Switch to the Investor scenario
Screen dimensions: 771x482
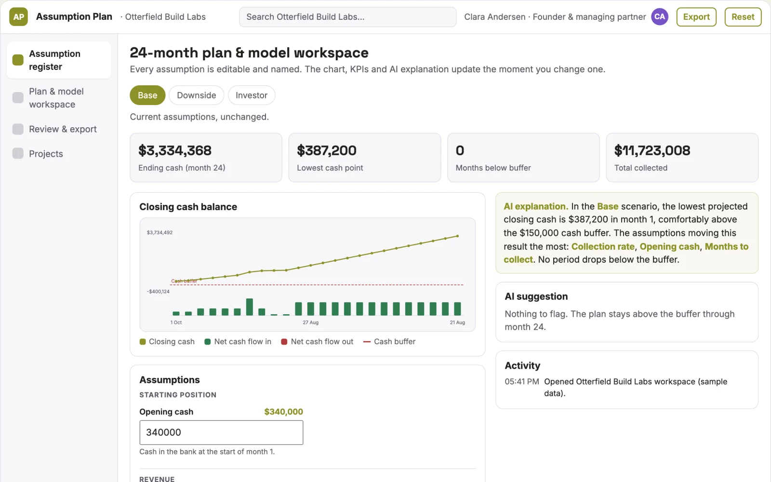pyautogui.click(x=252, y=95)
